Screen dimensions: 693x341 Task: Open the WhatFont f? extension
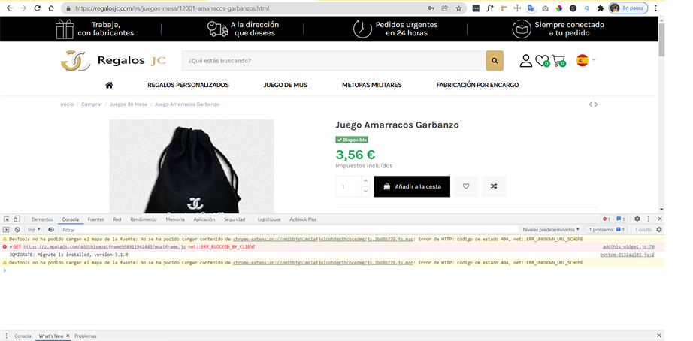click(490, 8)
